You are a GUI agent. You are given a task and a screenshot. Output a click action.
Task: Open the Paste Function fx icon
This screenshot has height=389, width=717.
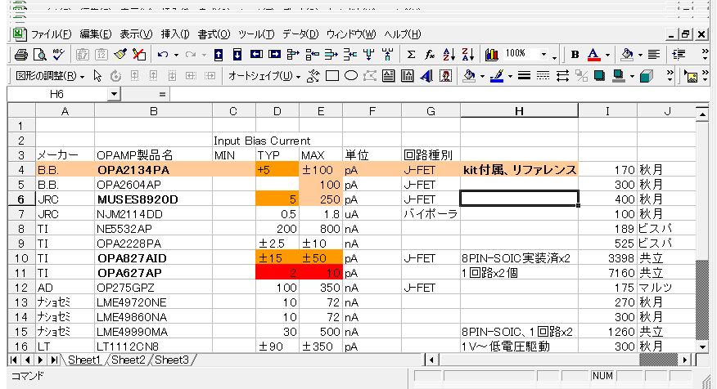[430, 55]
